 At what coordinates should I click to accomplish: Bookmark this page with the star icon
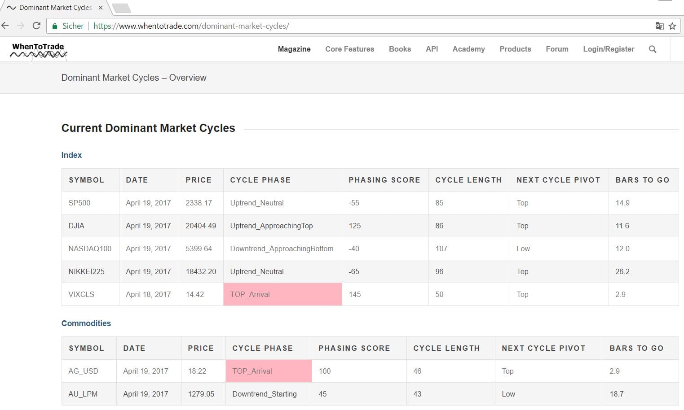tap(672, 26)
